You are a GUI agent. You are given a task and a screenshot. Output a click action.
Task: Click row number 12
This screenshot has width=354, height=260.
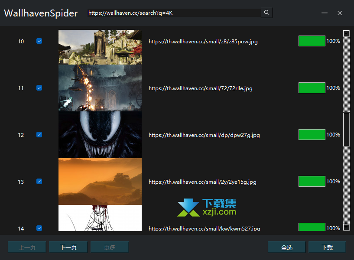21,135
